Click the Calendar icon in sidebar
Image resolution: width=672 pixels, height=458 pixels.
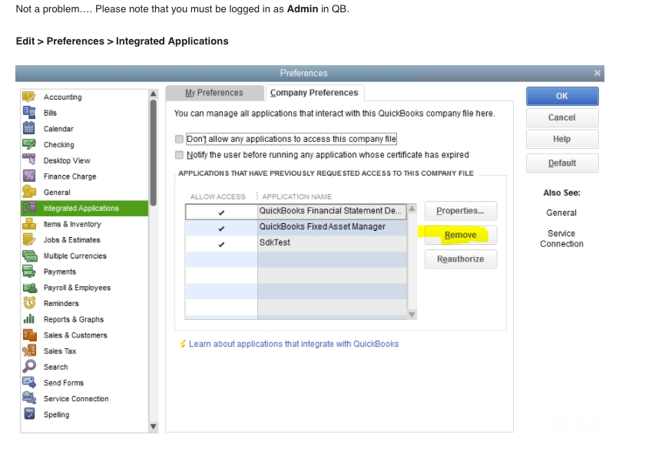(29, 128)
